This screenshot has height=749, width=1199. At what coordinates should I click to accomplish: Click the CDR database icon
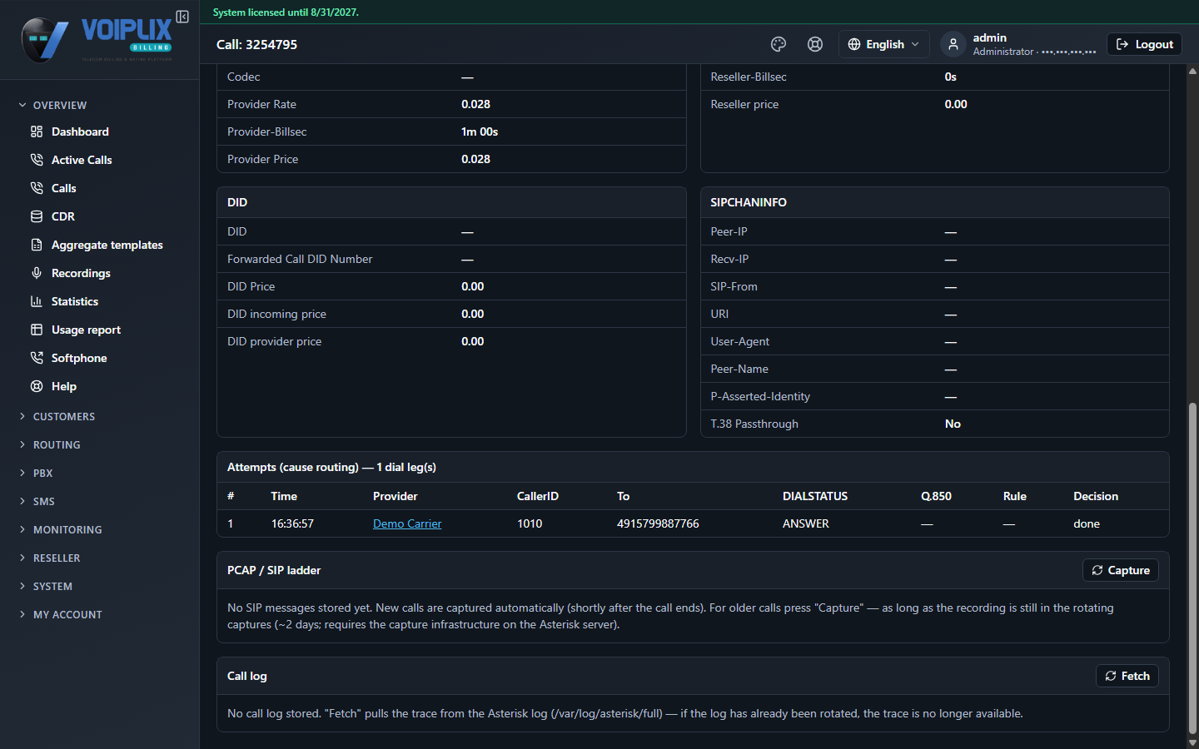coord(37,216)
